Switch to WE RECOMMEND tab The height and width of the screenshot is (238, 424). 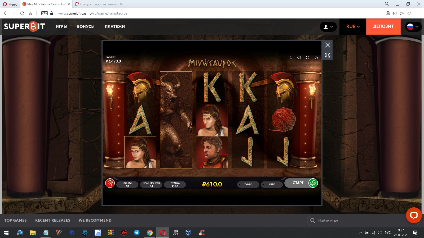95,220
